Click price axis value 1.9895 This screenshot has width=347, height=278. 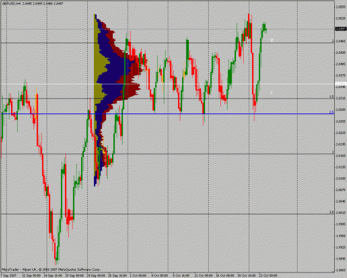pos(341,259)
